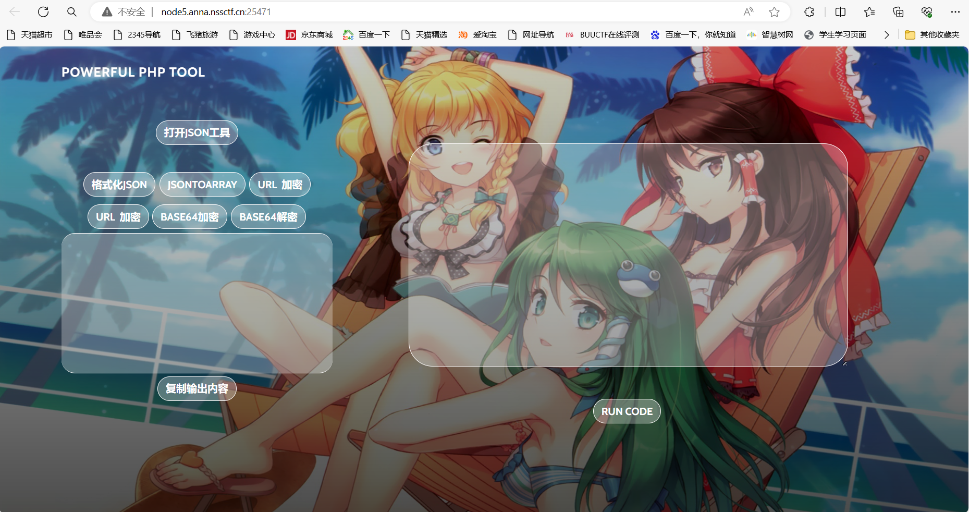This screenshot has height=512, width=969.
Task: Open the 不安全 site security info
Action: pos(124,11)
